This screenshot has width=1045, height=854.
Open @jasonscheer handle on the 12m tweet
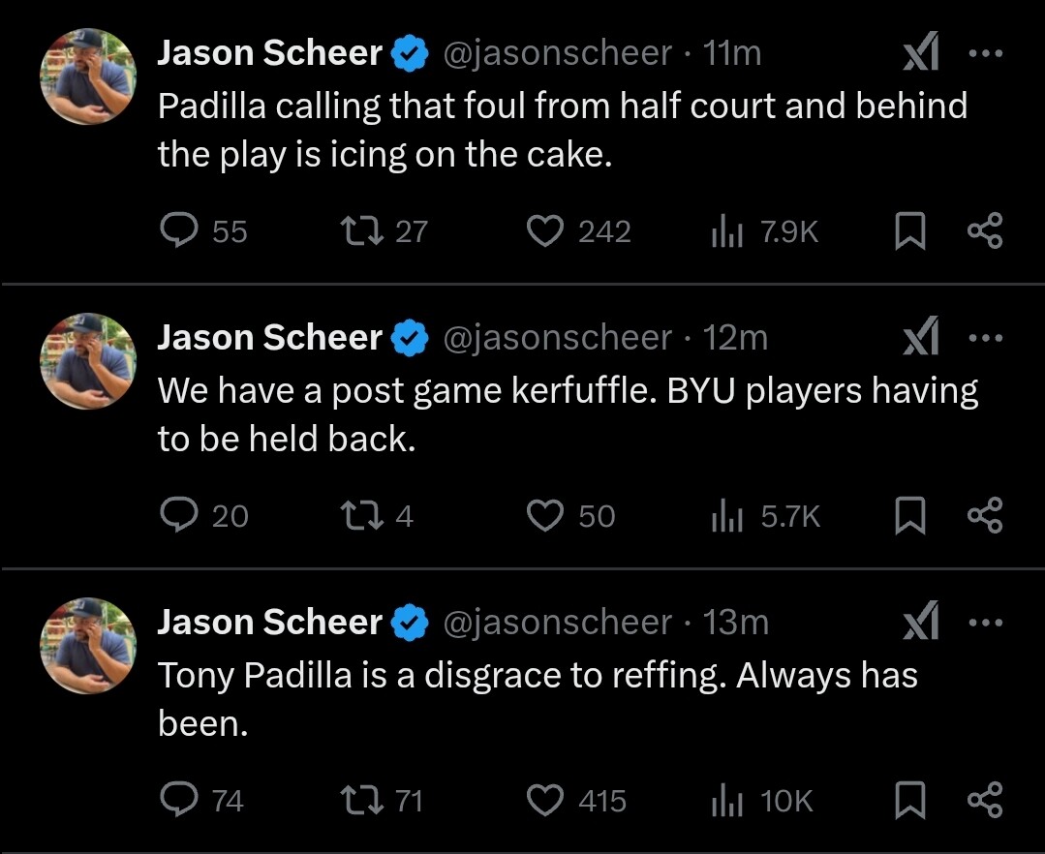tap(557, 338)
